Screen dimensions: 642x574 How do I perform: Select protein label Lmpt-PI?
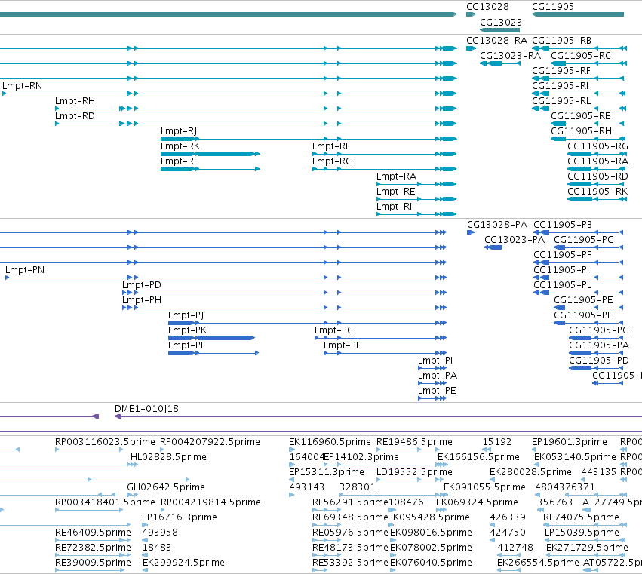[435, 361]
